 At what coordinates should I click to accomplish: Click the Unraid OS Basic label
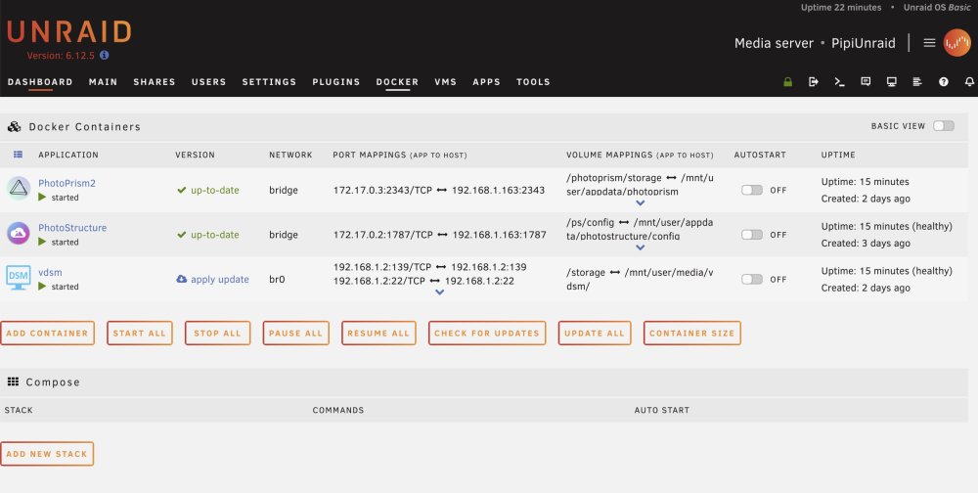tap(937, 8)
